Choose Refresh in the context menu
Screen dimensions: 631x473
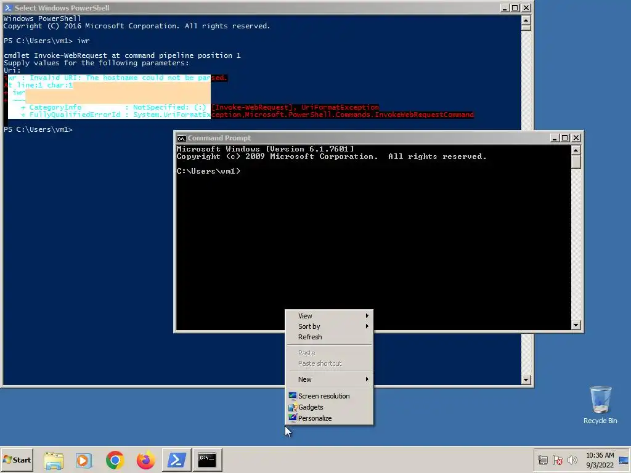click(329, 337)
